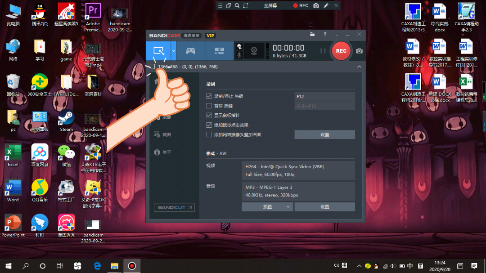
Task: Click the Shift+F12 hotkey field
Action: point(324,106)
